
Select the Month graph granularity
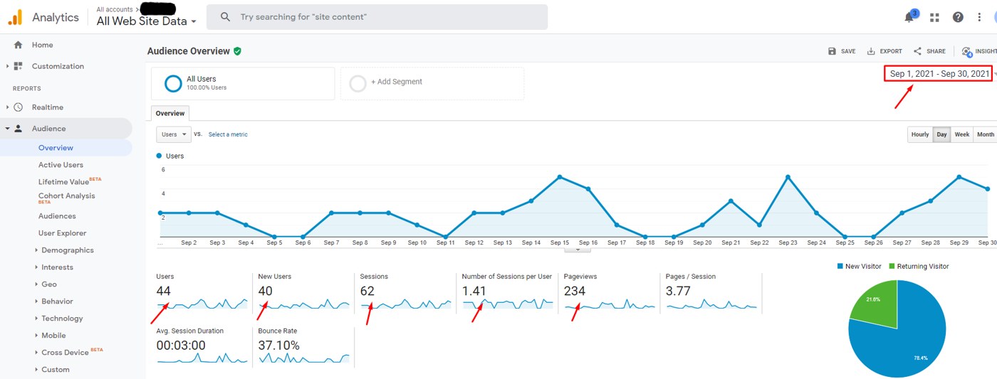click(x=986, y=134)
